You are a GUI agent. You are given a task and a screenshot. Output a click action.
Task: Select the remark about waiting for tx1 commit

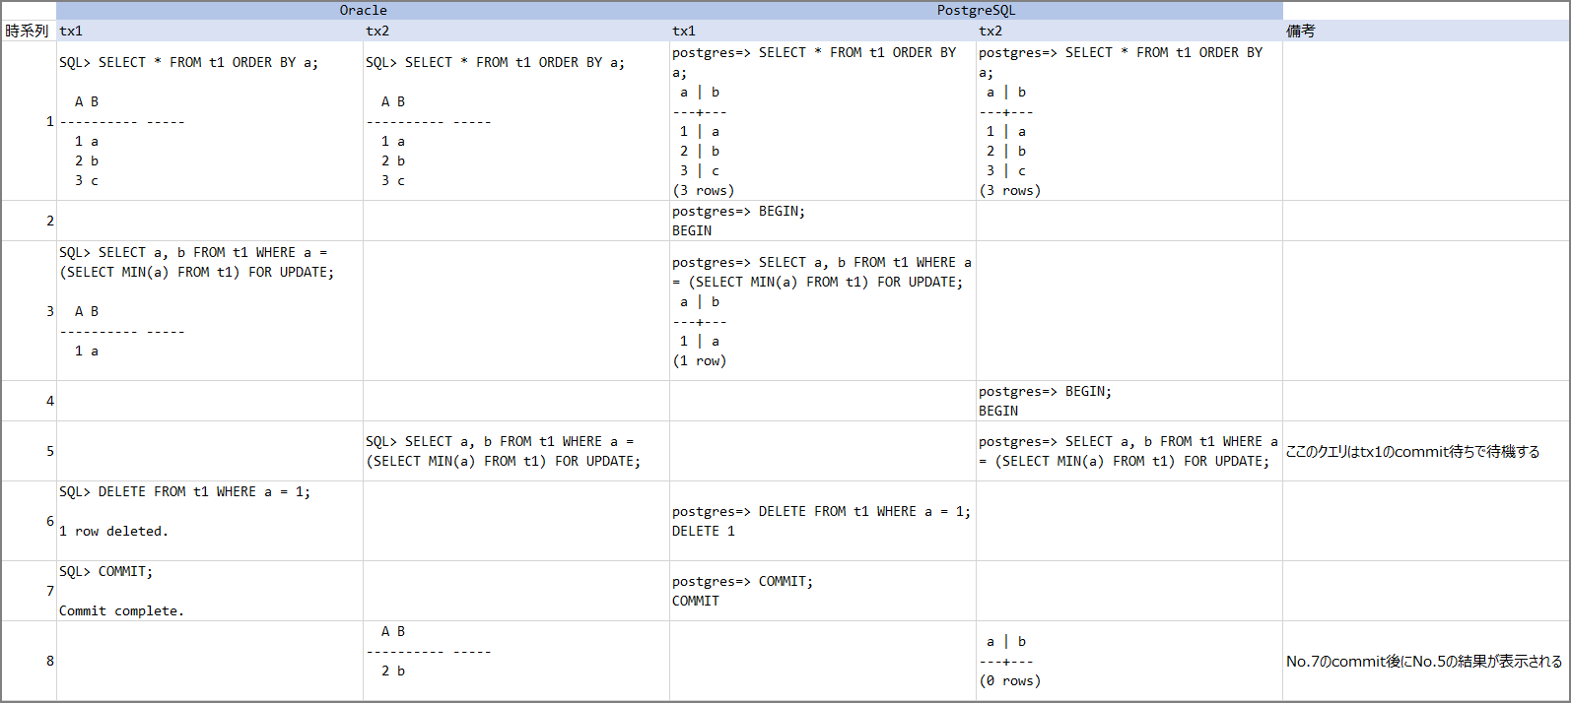[1424, 451]
